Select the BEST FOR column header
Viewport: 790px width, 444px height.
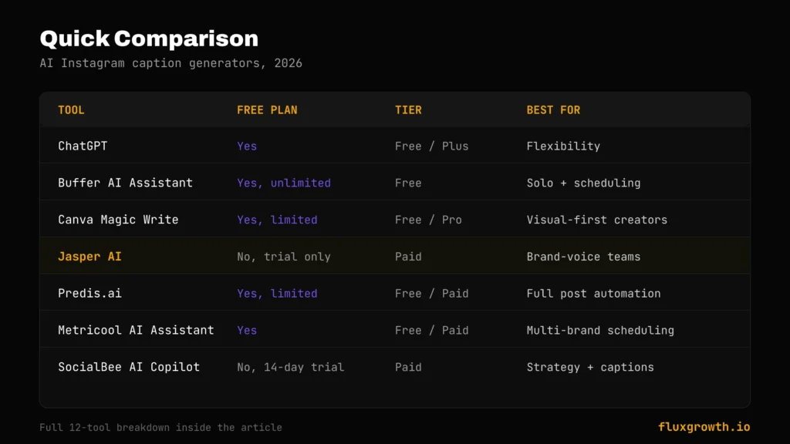tap(553, 110)
